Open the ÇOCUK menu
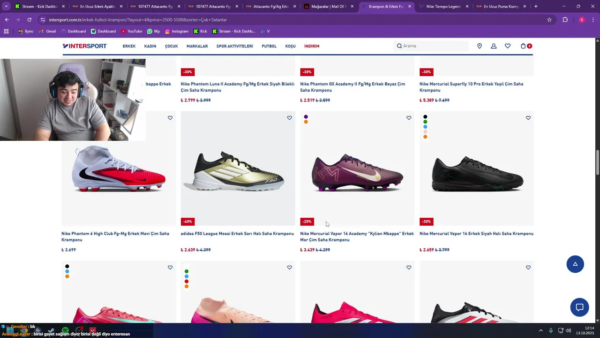The image size is (600, 338). (x=171, y=46)
